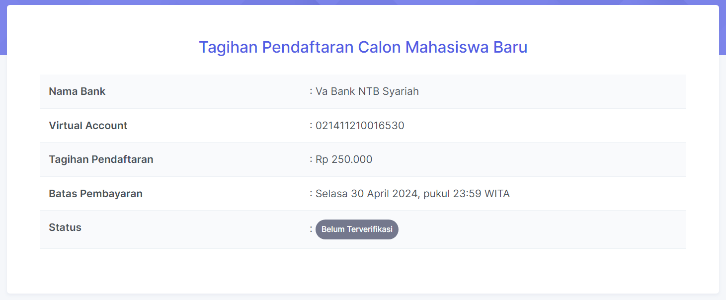Click the page heading Tagihan Pendaftaran Calon Mahasiswa Baru
726x300 pixels.
pos(363,47)
